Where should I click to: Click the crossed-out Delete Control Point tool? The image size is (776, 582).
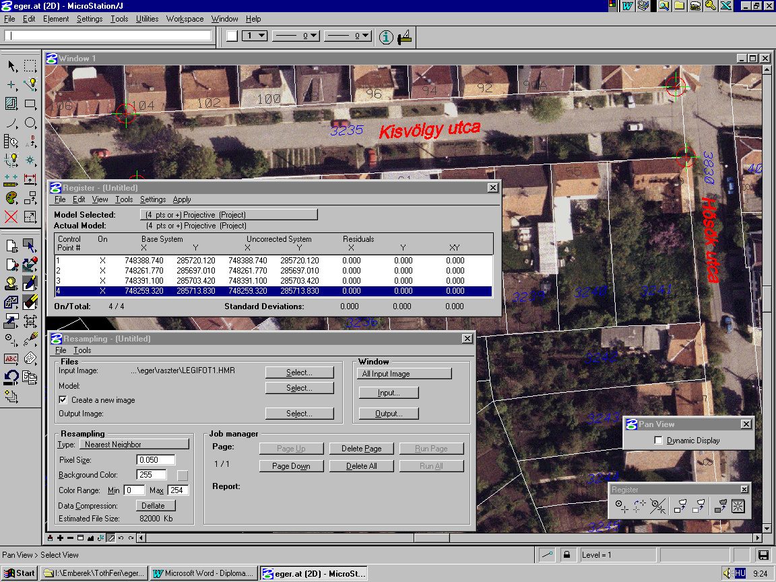[658, 507]
